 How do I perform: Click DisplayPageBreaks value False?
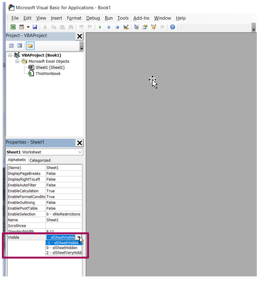[64, 174]
